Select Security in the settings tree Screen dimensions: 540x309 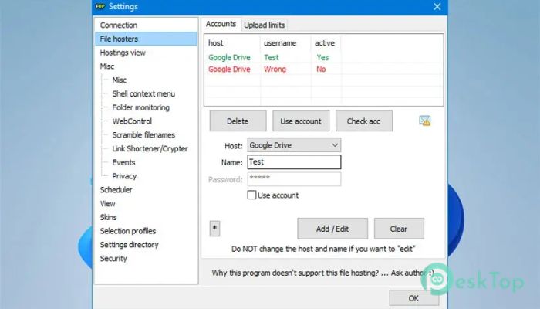113,259
